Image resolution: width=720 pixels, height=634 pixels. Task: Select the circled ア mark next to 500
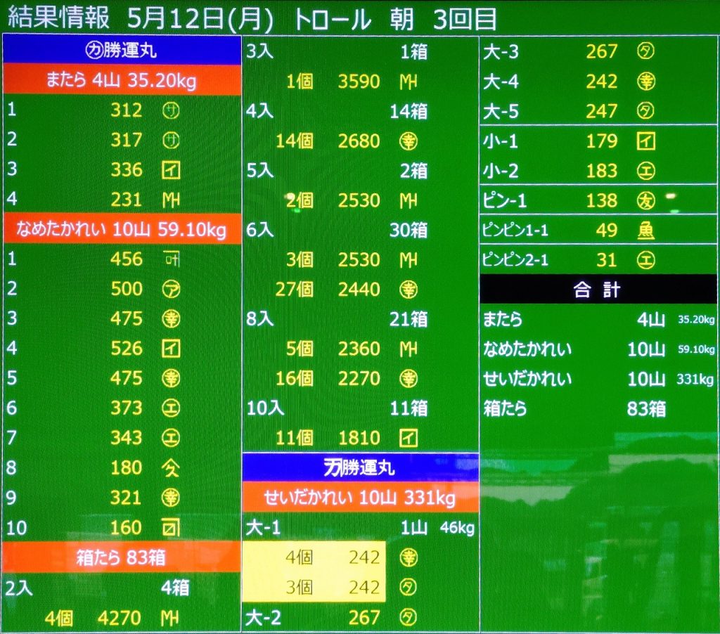pyautogui.click(x=171, y=289)
